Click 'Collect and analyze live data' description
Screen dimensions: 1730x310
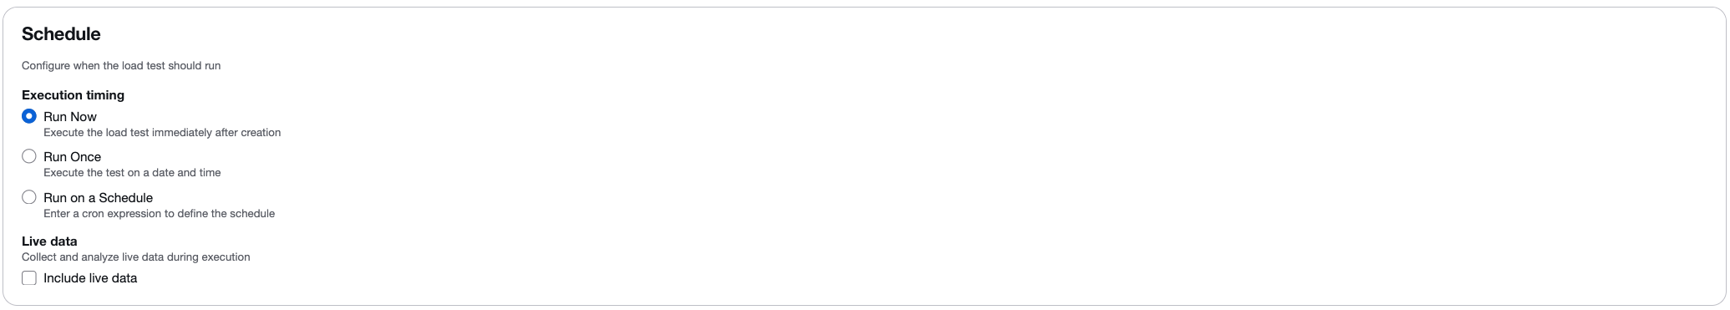pyautogui.click(x=136, y=257)
